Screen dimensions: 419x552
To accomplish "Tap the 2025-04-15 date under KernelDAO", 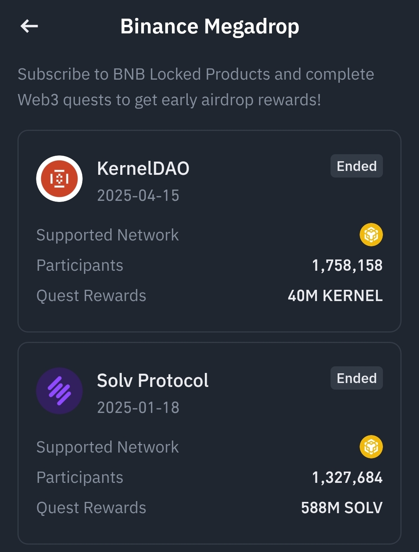I will (x=138, y=195).
